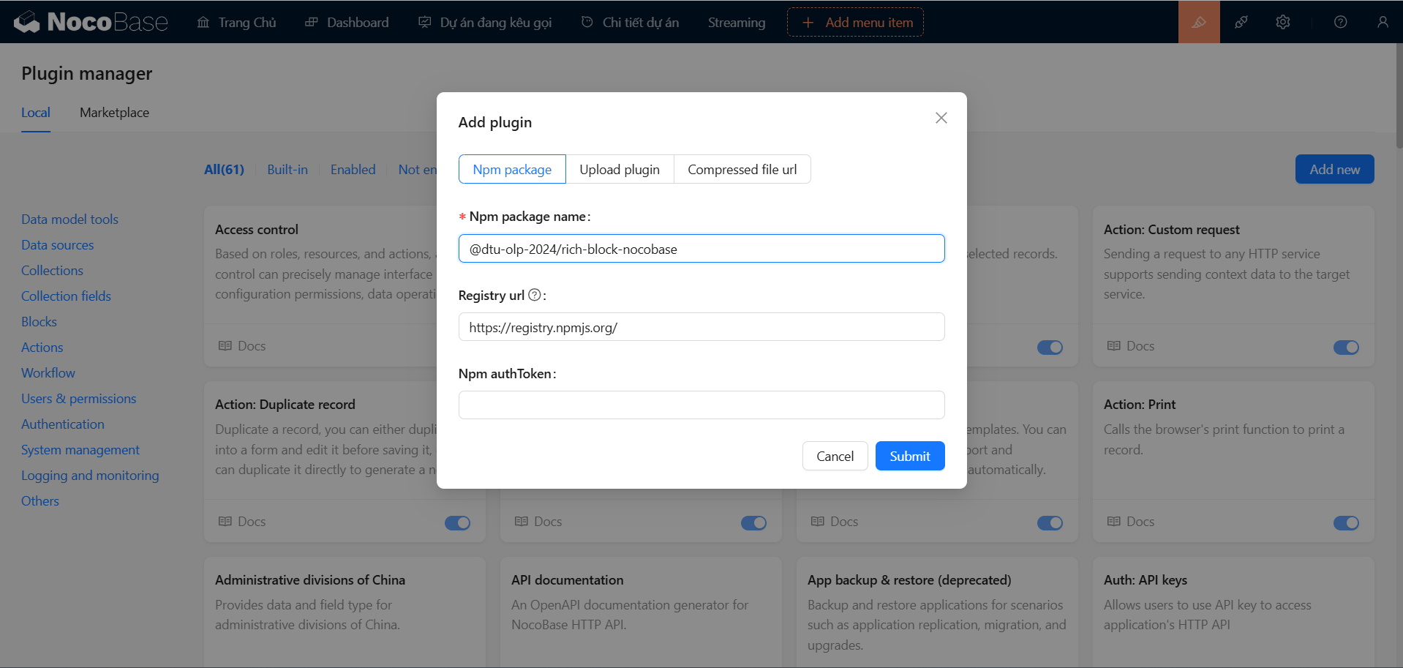Select Actions category
Viewport: 1403px width, 668px height.
(42, 347)
